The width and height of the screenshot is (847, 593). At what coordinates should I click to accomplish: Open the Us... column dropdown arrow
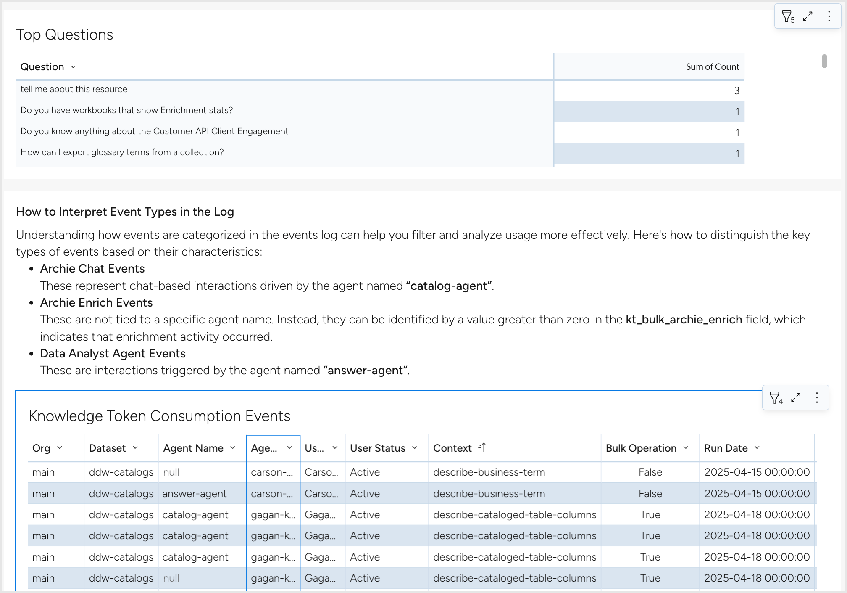click(x=335, y=448)
